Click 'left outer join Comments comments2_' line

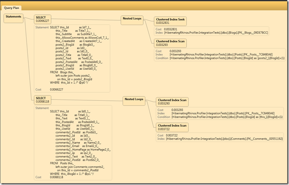(80, 167)
